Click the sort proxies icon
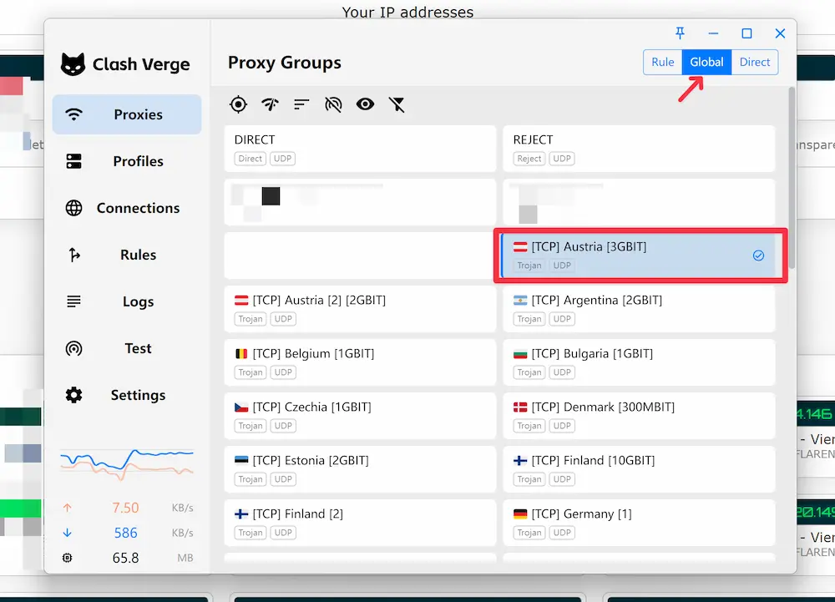This screenshot has height=602, width=835. coord(301,104)
